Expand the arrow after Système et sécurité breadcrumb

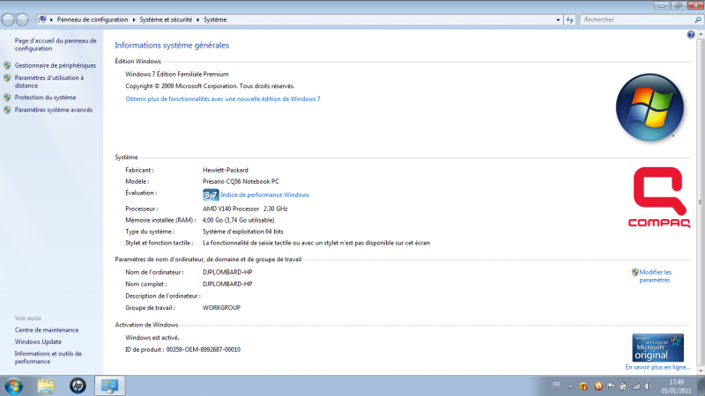click(198, 18)
